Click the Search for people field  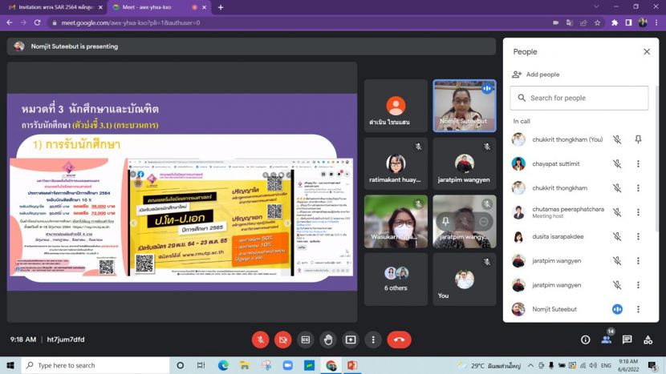(x=579, y=98)
